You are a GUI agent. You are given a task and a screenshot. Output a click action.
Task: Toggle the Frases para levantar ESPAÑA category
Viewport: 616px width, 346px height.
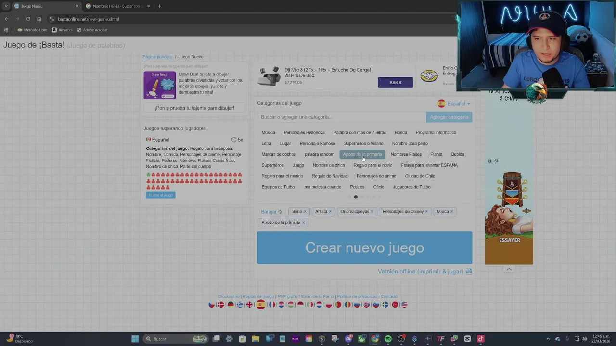point(429,165)
